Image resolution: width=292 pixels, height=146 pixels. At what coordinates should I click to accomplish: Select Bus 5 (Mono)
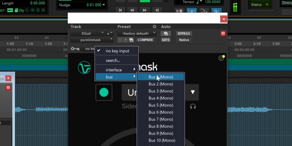pyautogui.click(x=161, y=105)
